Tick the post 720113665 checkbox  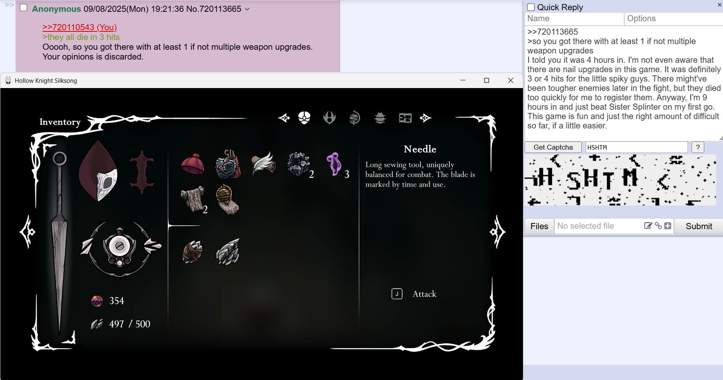click(x=24, y=8)
